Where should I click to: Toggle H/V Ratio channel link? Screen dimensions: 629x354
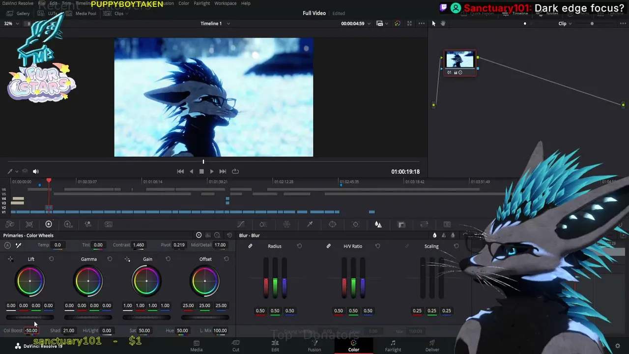point(328,246)
